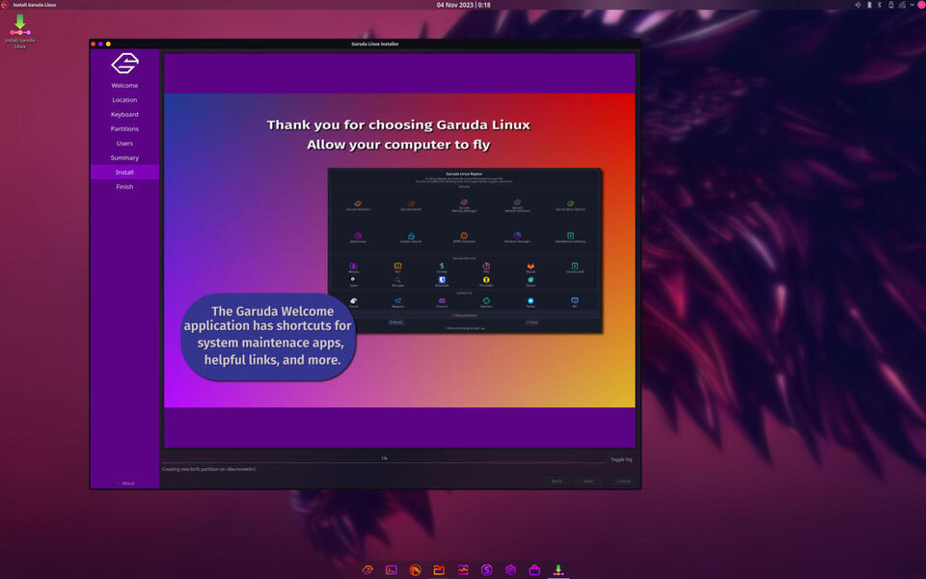Click the 'Creating new btrfs partition' status text
The width and height of the screenshot is (926, 579).
coord(209,469)
